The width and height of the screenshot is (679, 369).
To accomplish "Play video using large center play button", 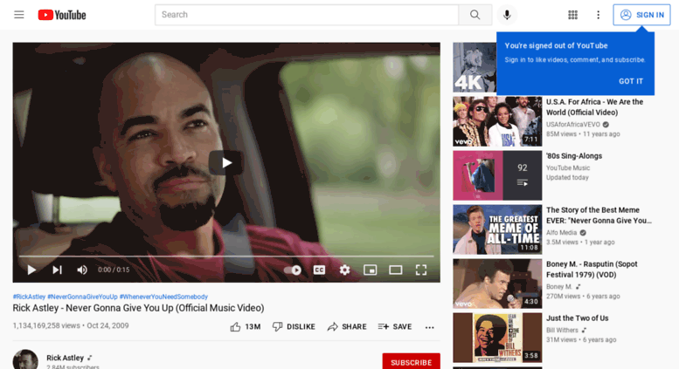I will pyautogui.click(x=225, y=162).
